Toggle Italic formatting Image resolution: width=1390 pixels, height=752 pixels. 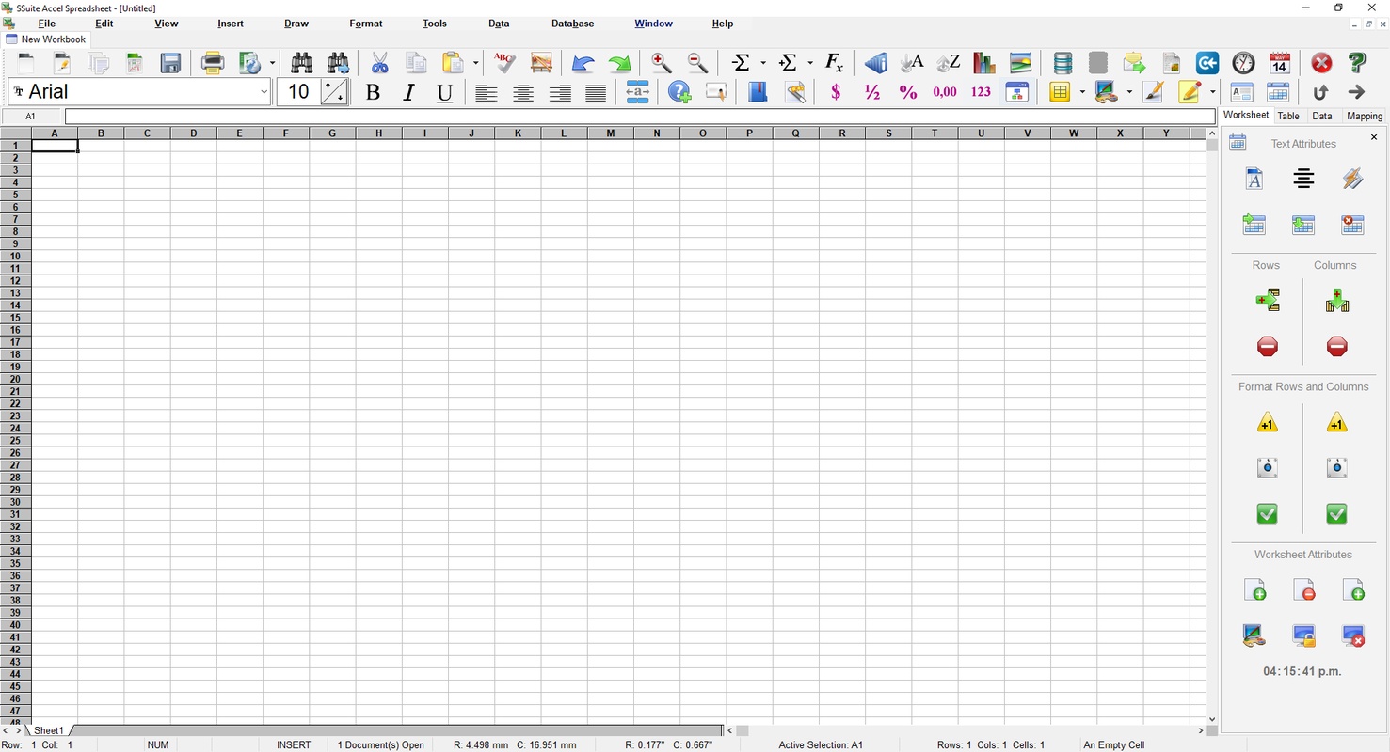(x=408, y=92)
